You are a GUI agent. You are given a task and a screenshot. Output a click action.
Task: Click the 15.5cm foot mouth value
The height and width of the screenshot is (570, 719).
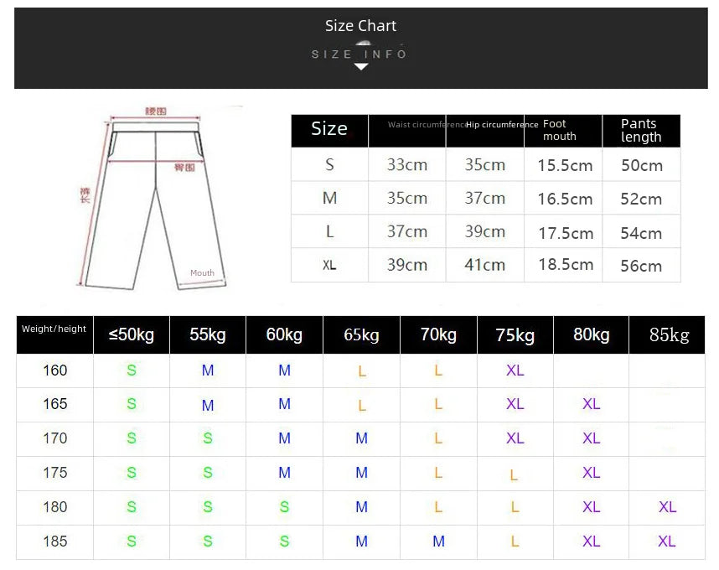pos(565,165)
